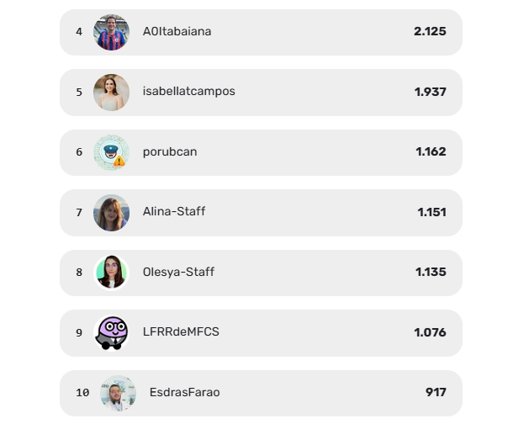Screen dimensions: 529x424
Task: Open the isabellatcampos username link
Action: pos(189,91)
